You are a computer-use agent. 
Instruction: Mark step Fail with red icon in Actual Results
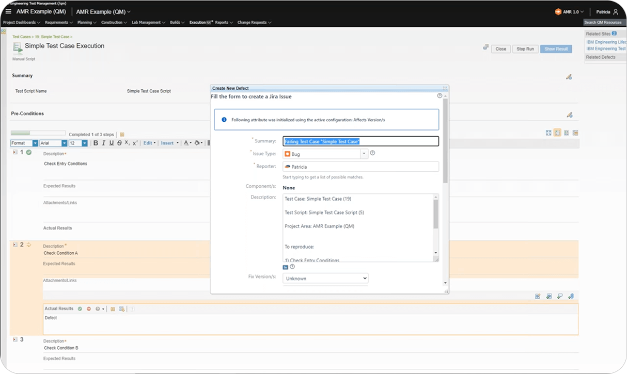pyautogui.click(x=89, y=308)
